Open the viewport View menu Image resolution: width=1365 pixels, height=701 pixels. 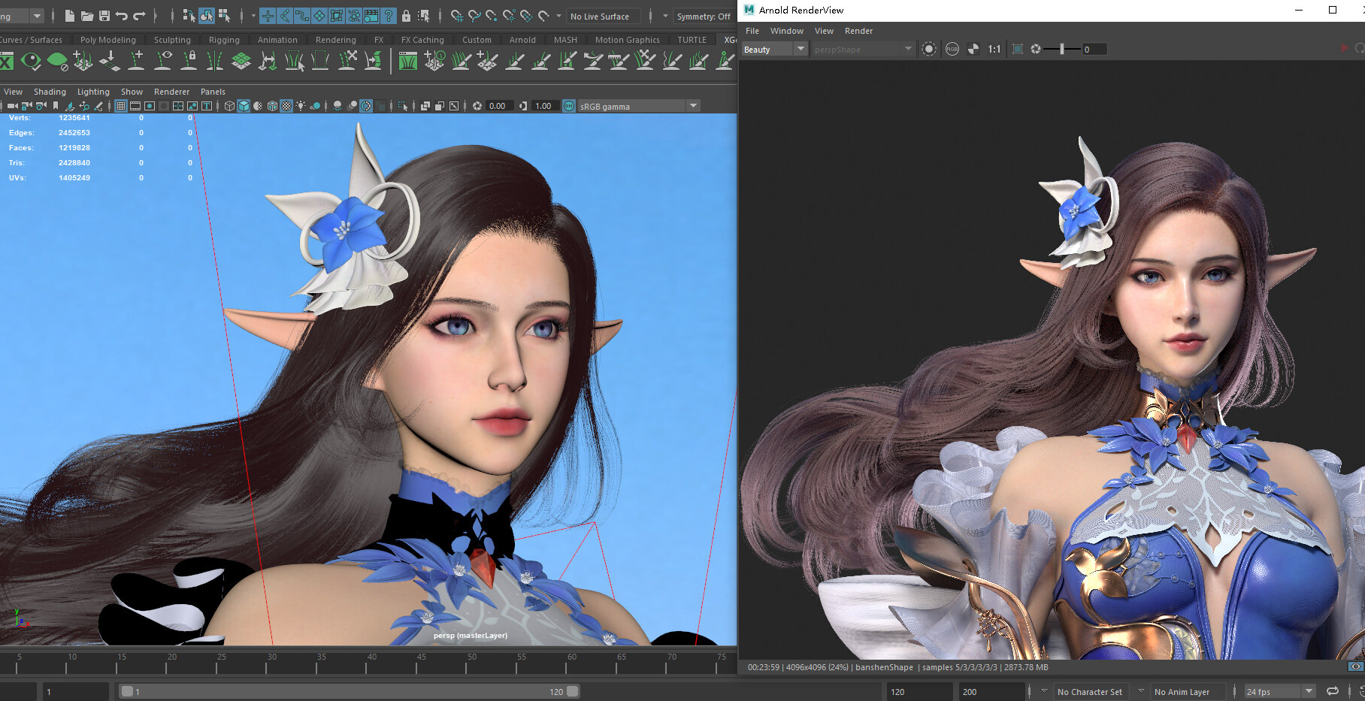click(x=14, y=92)
